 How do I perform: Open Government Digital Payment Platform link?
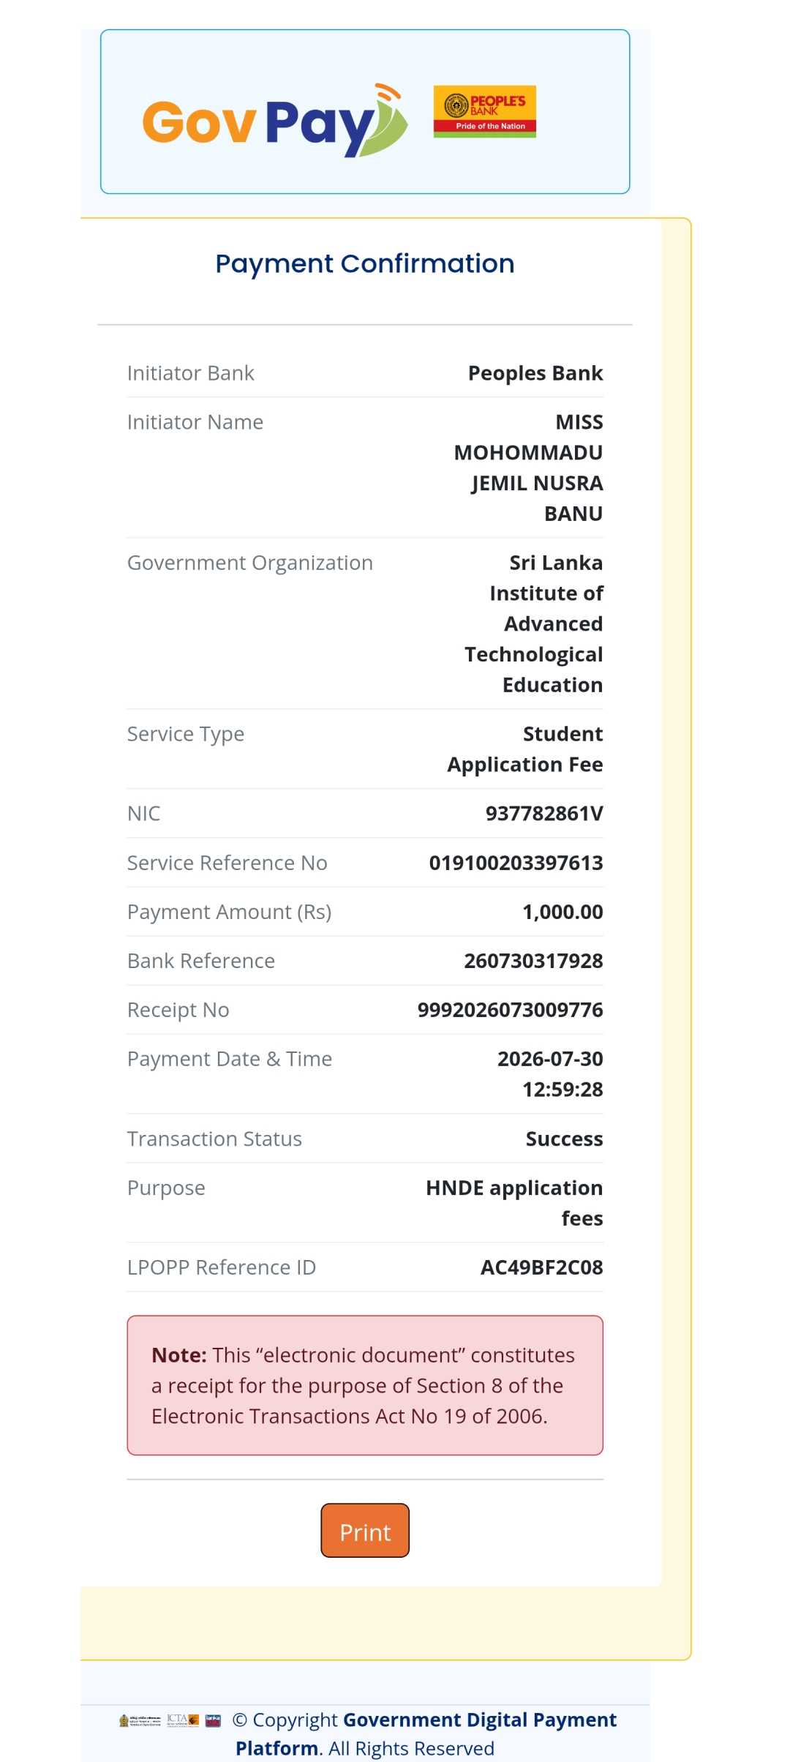(x=426, y=1733)
